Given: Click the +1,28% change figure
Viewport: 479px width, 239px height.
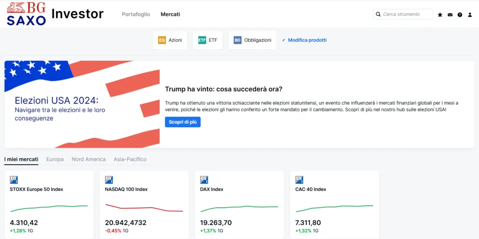Looking at the screenshot, I should coord(18,231).
